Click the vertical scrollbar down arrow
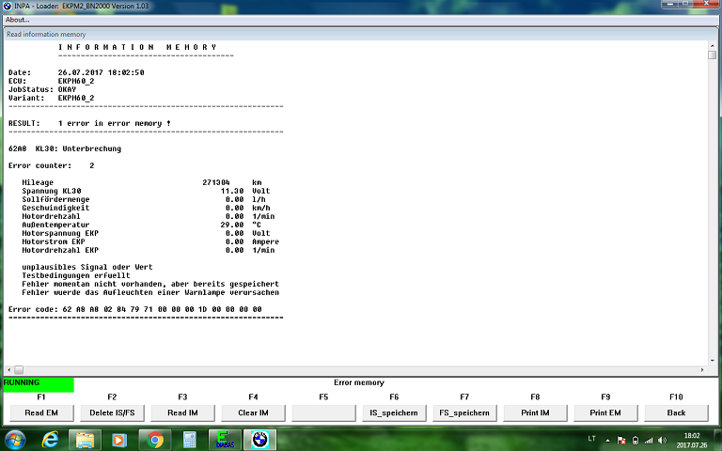Image resolution: width=722 pixels, height=451 pixels. pos(713,360)
